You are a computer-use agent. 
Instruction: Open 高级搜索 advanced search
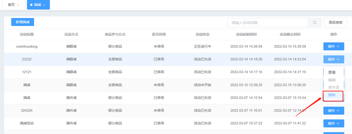tap(335, 22)
